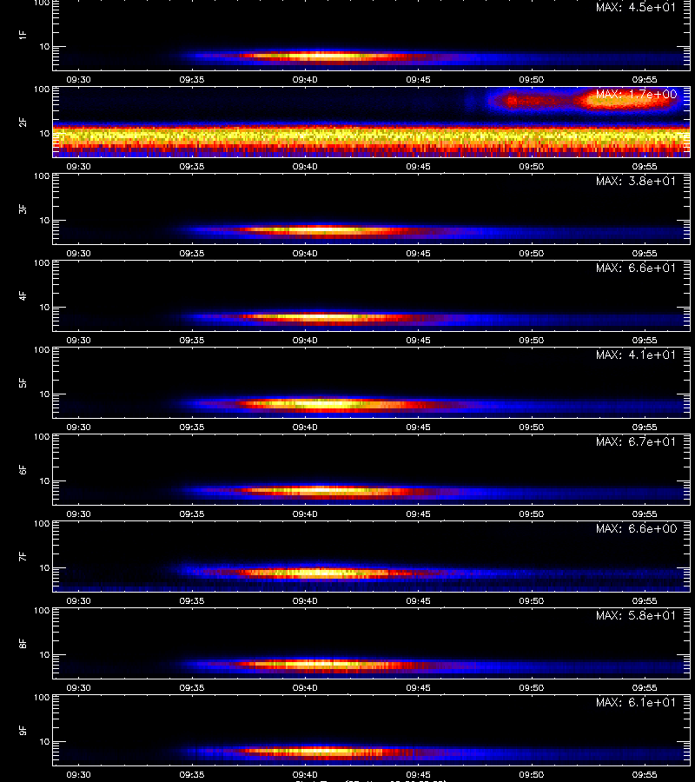Click the yellow background band in panel 2F

[x=372, y=136]
